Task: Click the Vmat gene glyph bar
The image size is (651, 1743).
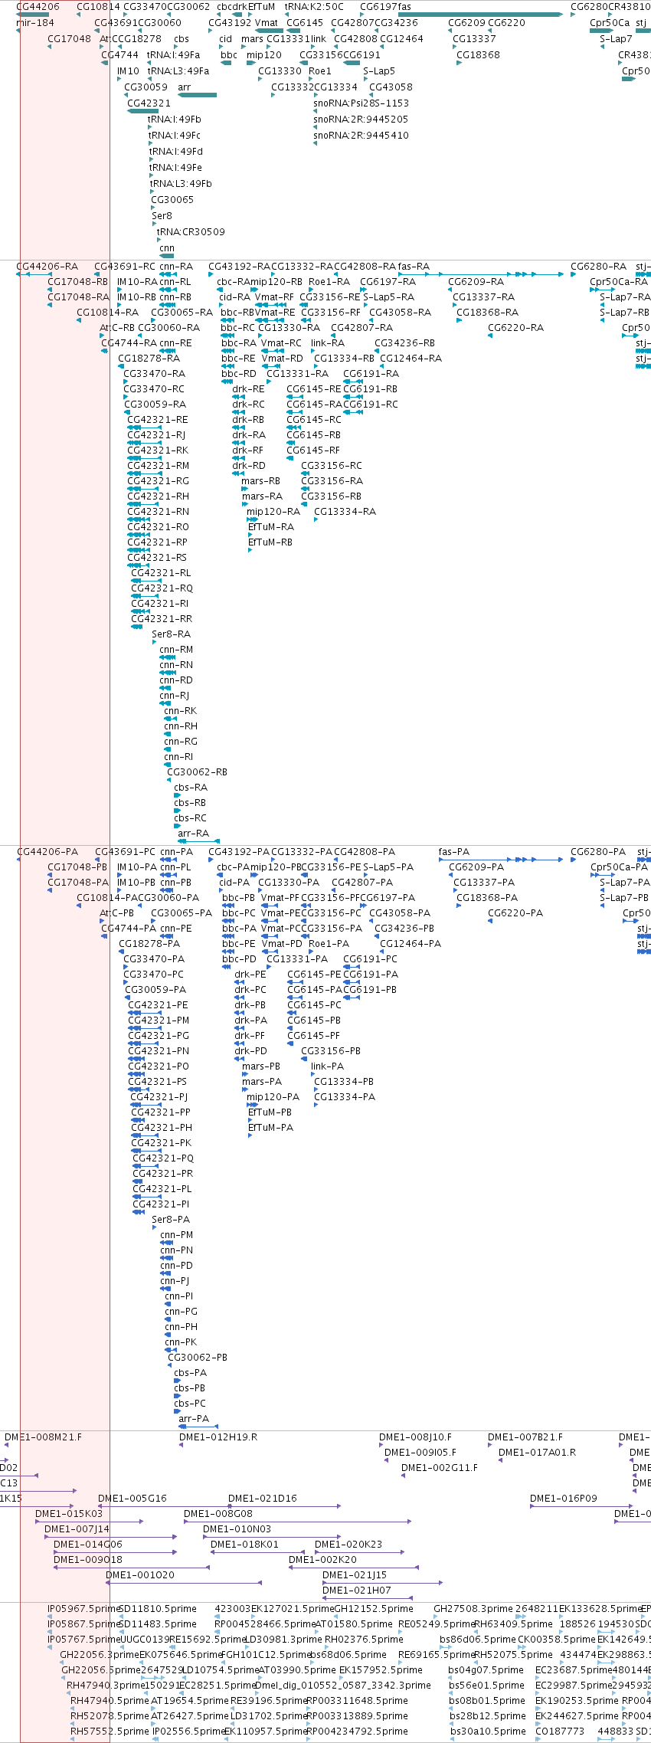Action: point(269,31)
